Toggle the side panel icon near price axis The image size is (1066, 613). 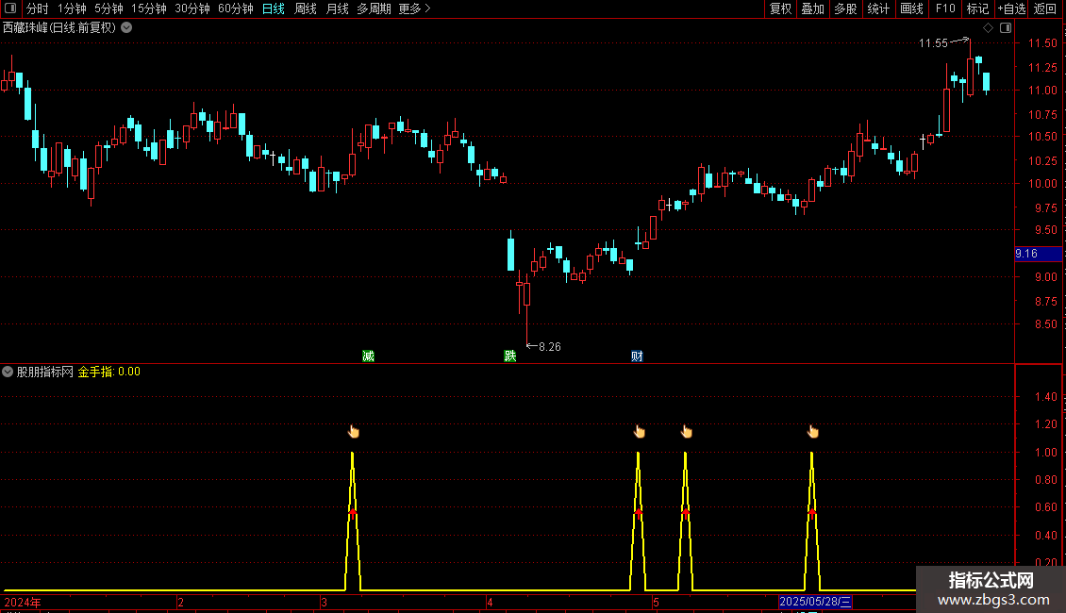(1006, 28)
